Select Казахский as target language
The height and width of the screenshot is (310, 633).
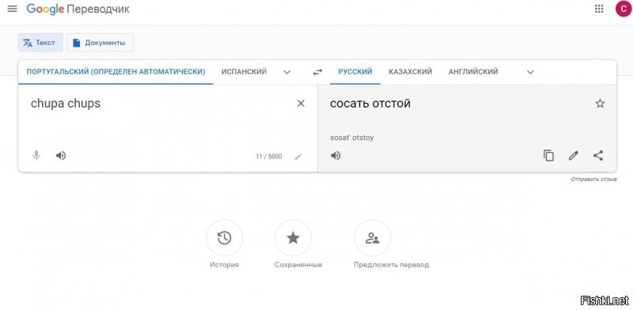pyautogui.click(x=410, y=72)
